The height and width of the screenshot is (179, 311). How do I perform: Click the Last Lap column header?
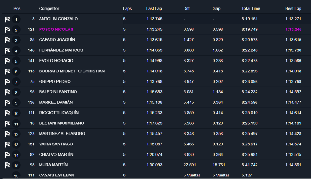(154, 9)
